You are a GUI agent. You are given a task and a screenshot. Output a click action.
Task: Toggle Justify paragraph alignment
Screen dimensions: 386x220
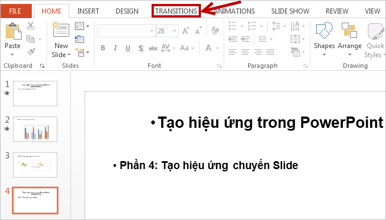[x=270, y=52]
